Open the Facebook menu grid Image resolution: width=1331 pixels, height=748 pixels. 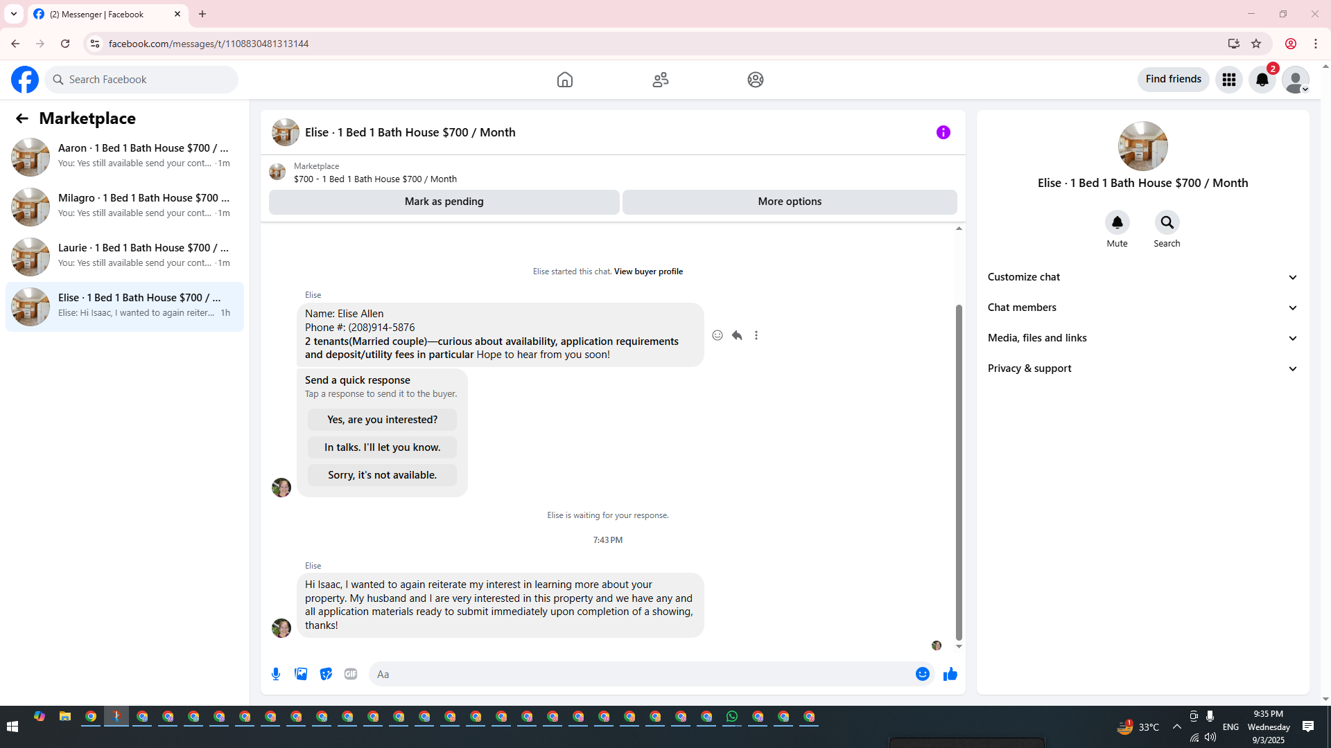[1229, 80]
